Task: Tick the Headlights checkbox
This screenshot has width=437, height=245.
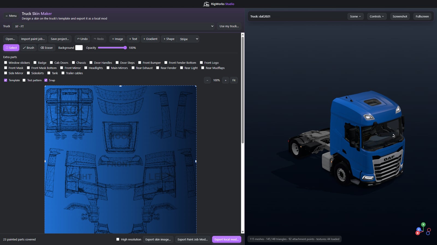Action: tap(86, 68)
